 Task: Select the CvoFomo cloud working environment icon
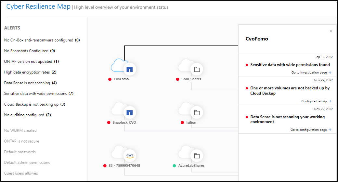coord(123,67)
